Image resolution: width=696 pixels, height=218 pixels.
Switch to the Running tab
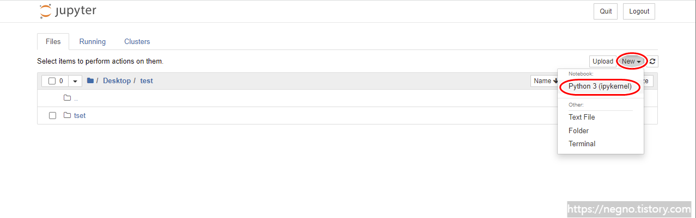[93, 41]
